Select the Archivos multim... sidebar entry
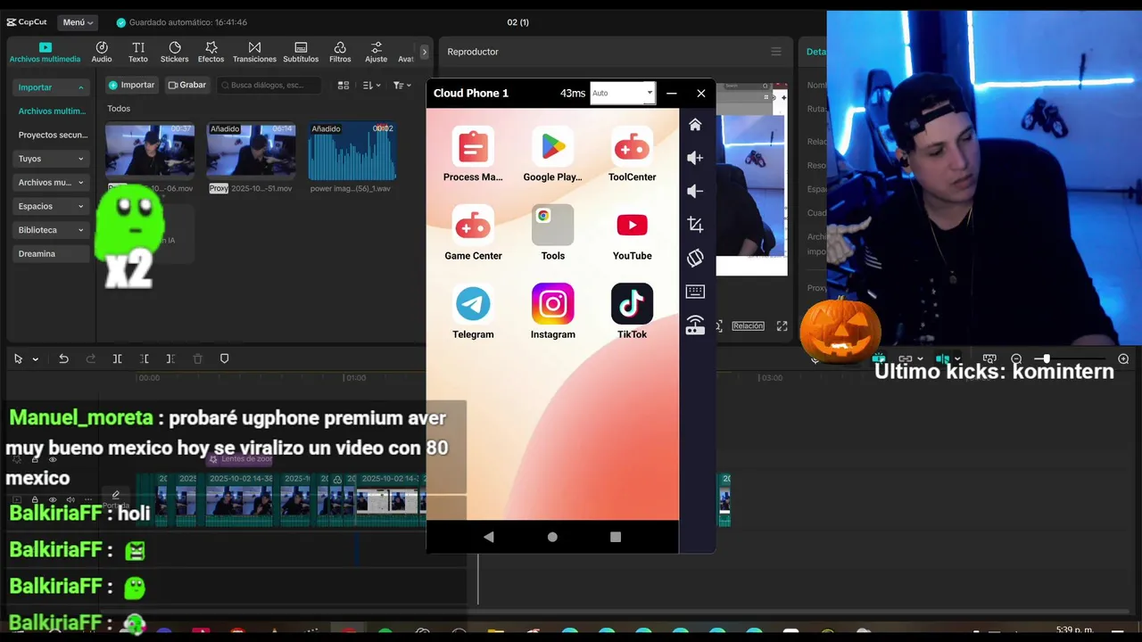 (x=53, y=111)
